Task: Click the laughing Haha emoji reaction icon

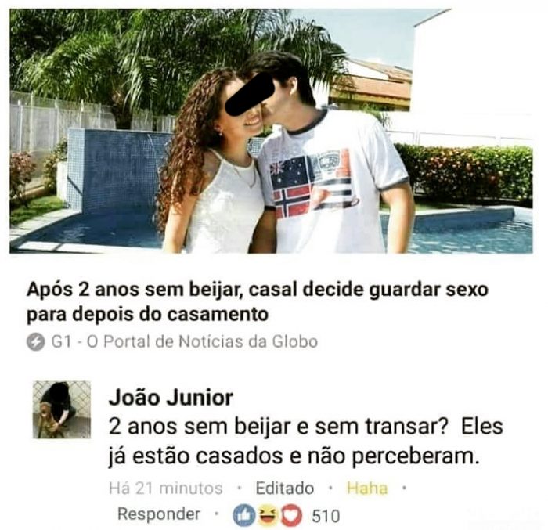Action: 269,515
